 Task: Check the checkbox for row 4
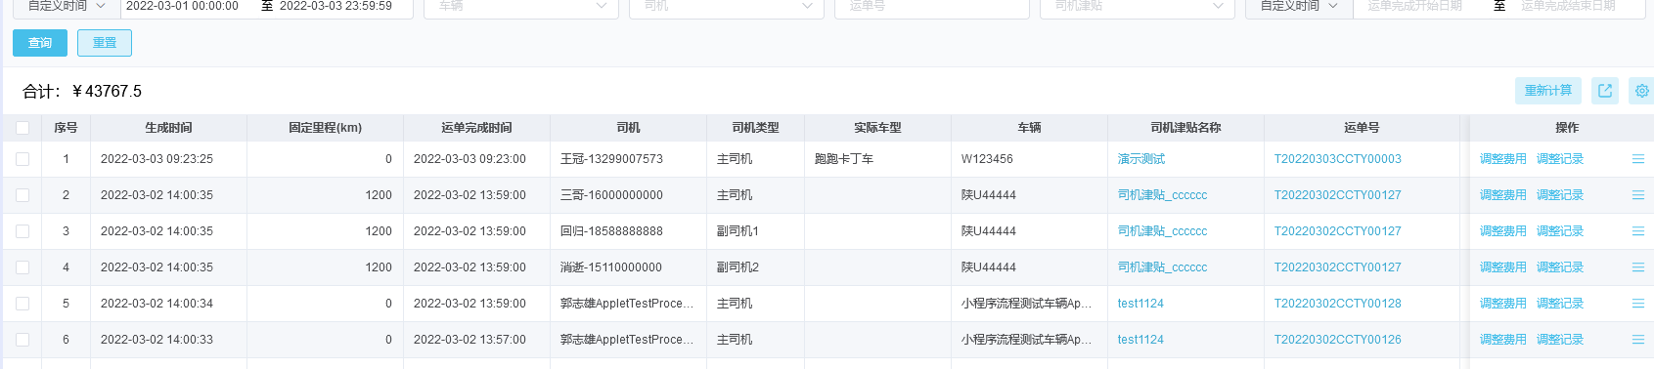pyautogui.click(x=22, y=267)
